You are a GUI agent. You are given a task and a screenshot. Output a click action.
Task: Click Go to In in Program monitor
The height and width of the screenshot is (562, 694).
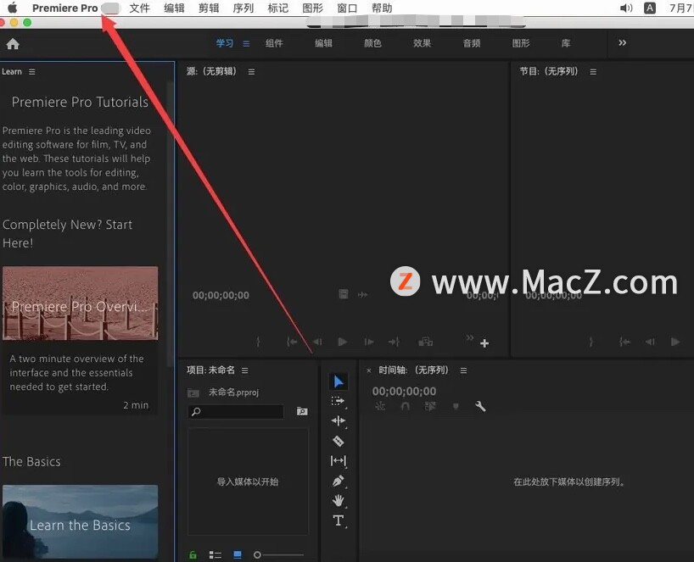624,342
